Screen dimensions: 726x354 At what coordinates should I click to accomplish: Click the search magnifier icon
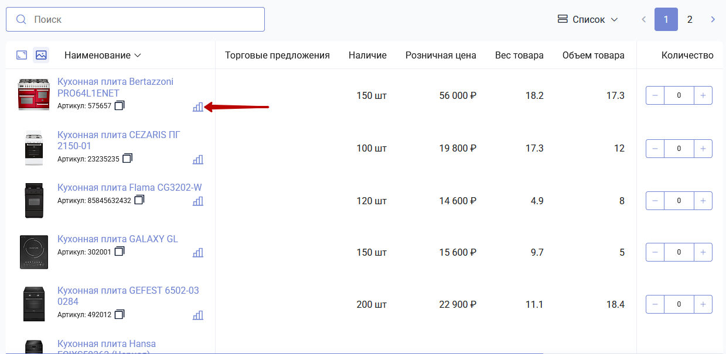coord(21,19)
